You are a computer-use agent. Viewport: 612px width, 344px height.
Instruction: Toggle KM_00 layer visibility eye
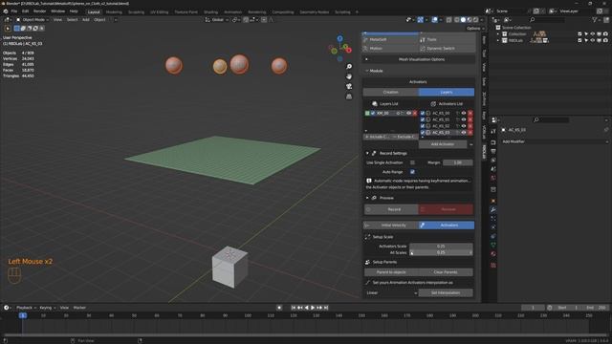point(408,113)
